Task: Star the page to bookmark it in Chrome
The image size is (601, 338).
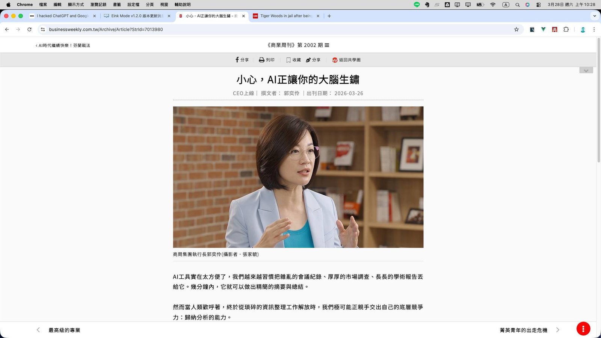Action: click(516, 29)
